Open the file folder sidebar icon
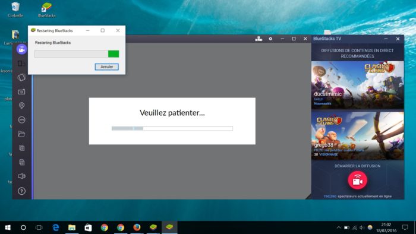The height and width of the screenshot is (234, 416). click(21, 134)
